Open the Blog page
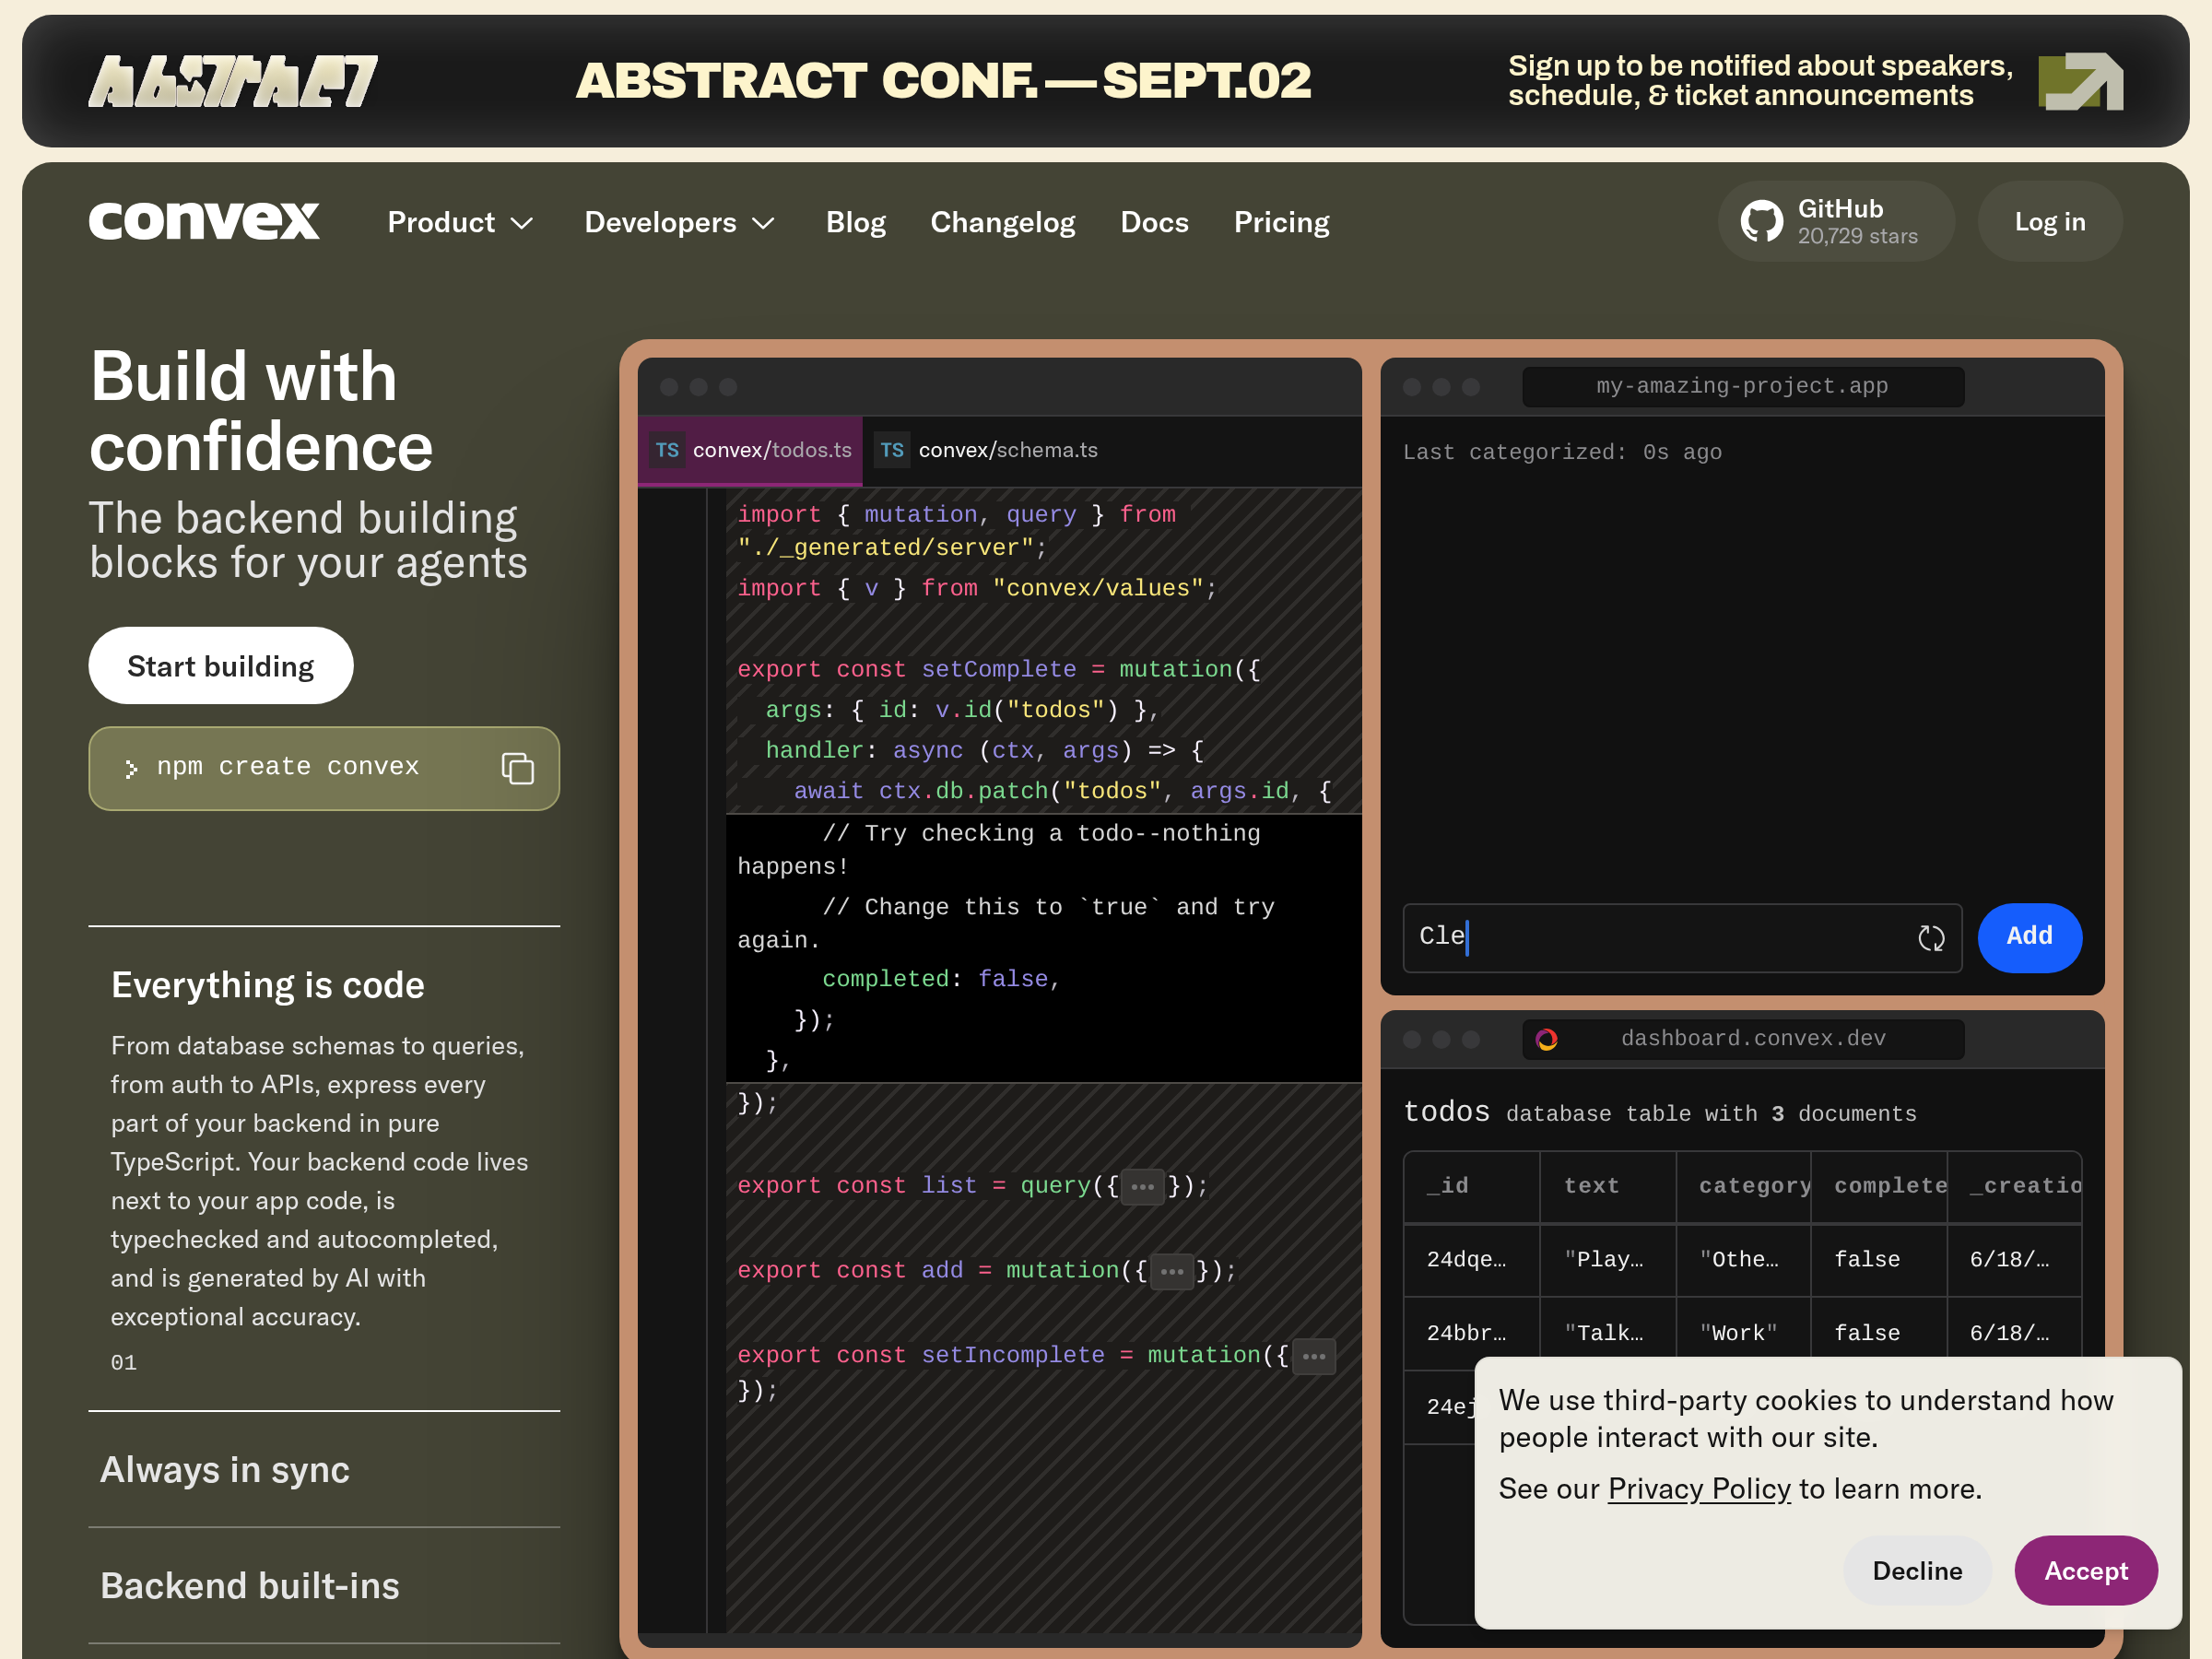 click(855, 222)
